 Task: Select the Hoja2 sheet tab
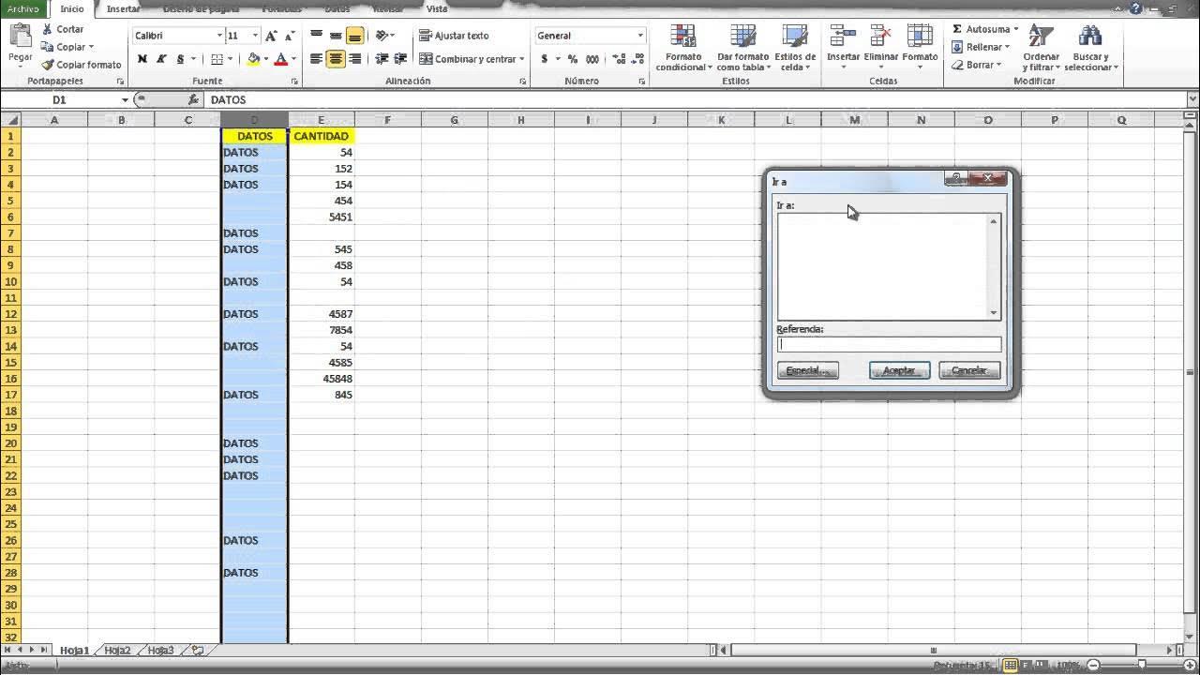[117, 649]
